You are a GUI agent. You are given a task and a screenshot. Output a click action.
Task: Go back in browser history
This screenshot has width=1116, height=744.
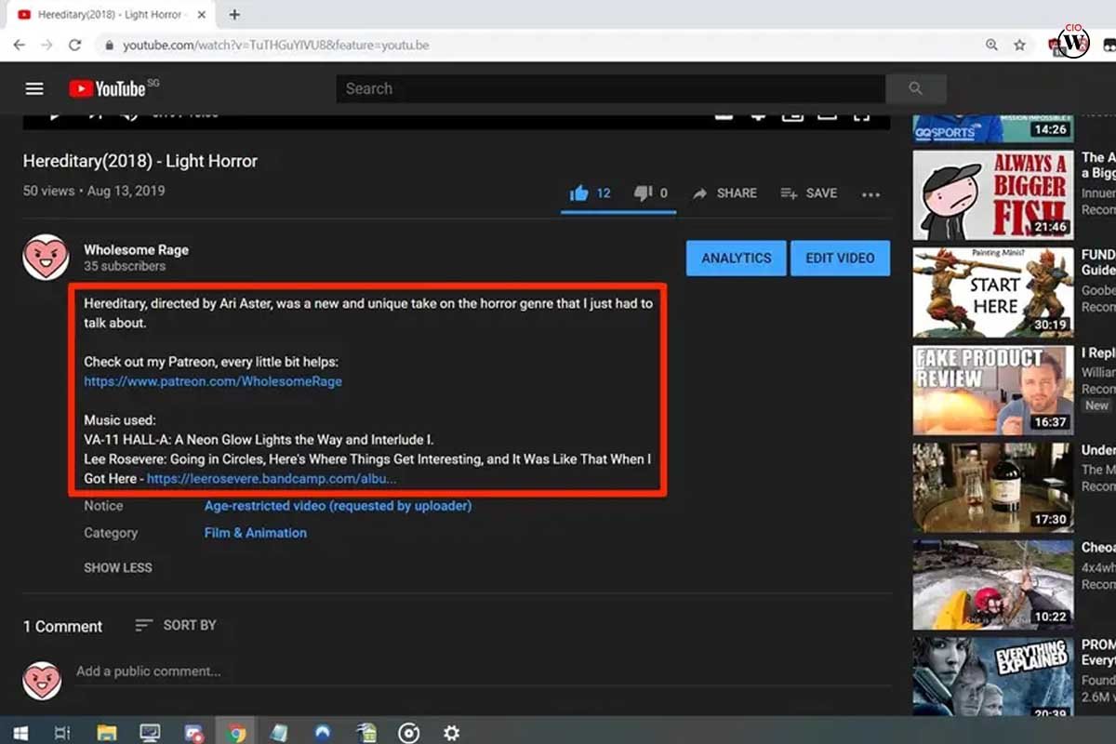20,45
